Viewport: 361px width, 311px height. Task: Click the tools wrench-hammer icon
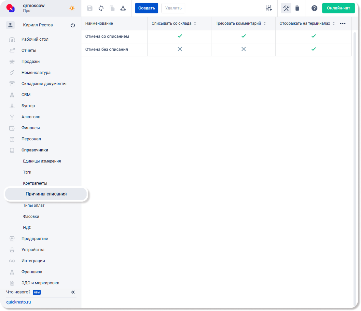286,8
